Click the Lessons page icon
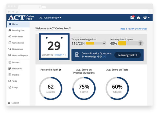 tap(10, 62)
